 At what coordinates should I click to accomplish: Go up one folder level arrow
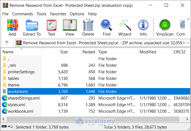pyautogui.click(x=7, y=42)
